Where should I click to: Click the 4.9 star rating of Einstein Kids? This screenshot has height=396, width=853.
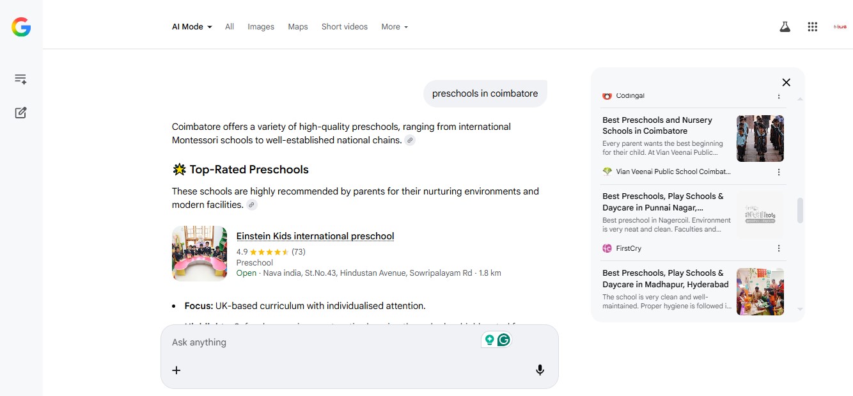tap(271, 252)
